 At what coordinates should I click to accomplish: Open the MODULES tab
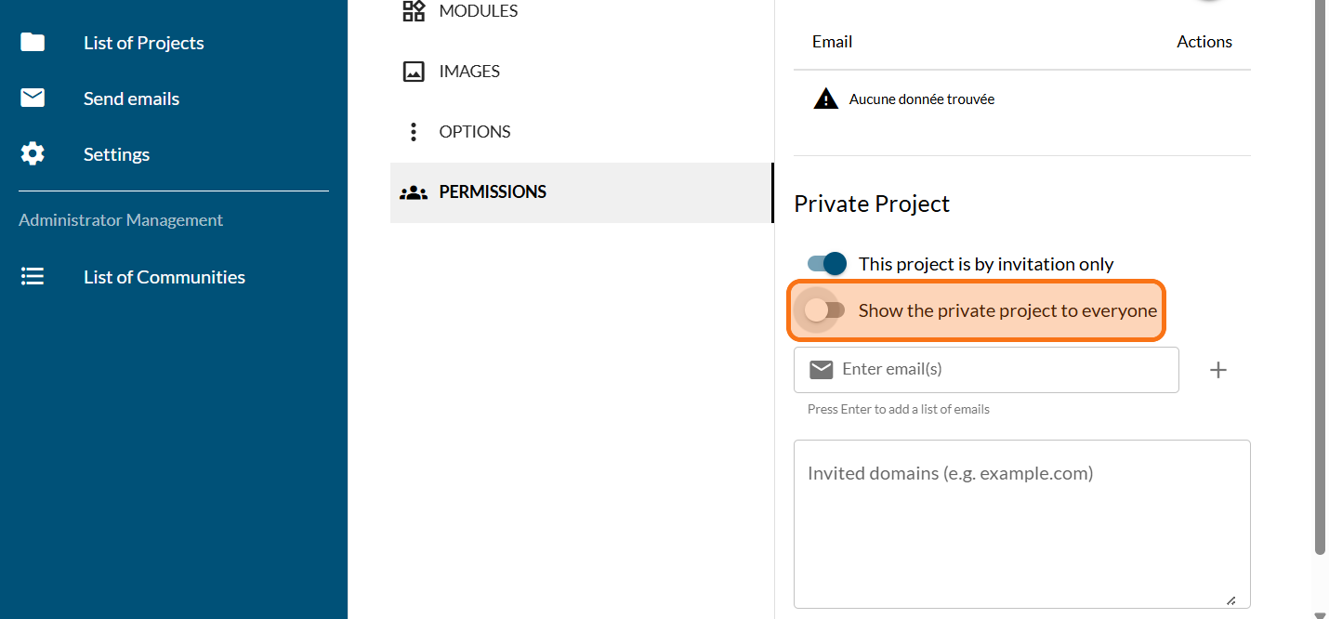click(479, 11)
